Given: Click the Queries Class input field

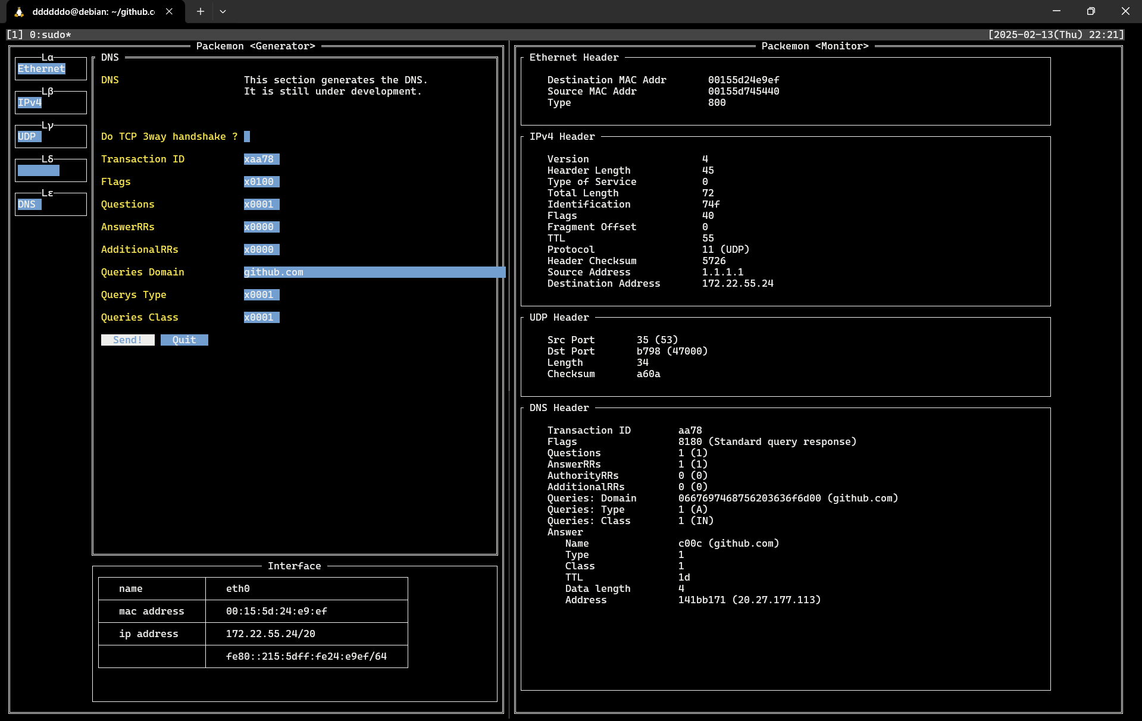Looking at the screenshot, I should coord(262,318).
